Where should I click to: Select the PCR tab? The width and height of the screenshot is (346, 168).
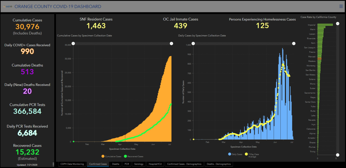point(127,164)
